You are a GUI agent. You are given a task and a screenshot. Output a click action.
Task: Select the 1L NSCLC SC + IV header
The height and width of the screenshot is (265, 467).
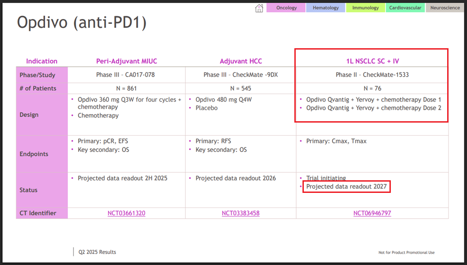(372, 61)
